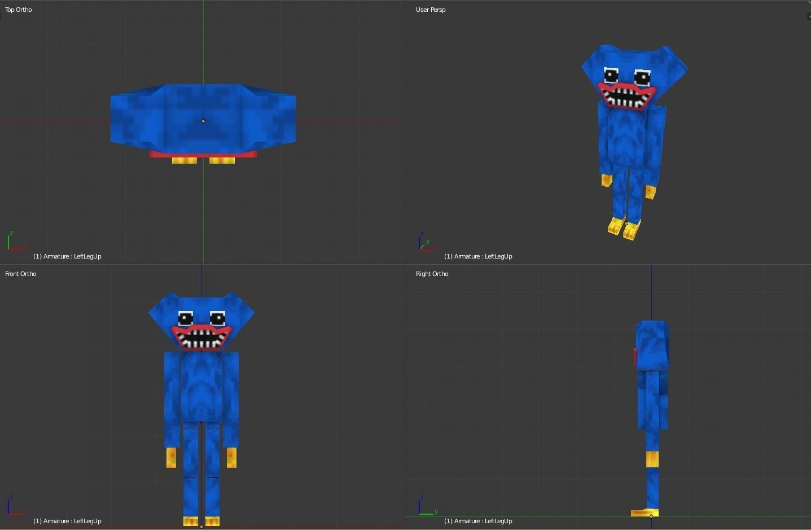Viewport: 811px width, 530px height.
Task: Click the Front Ortho view label
Action: coord(21,274)
